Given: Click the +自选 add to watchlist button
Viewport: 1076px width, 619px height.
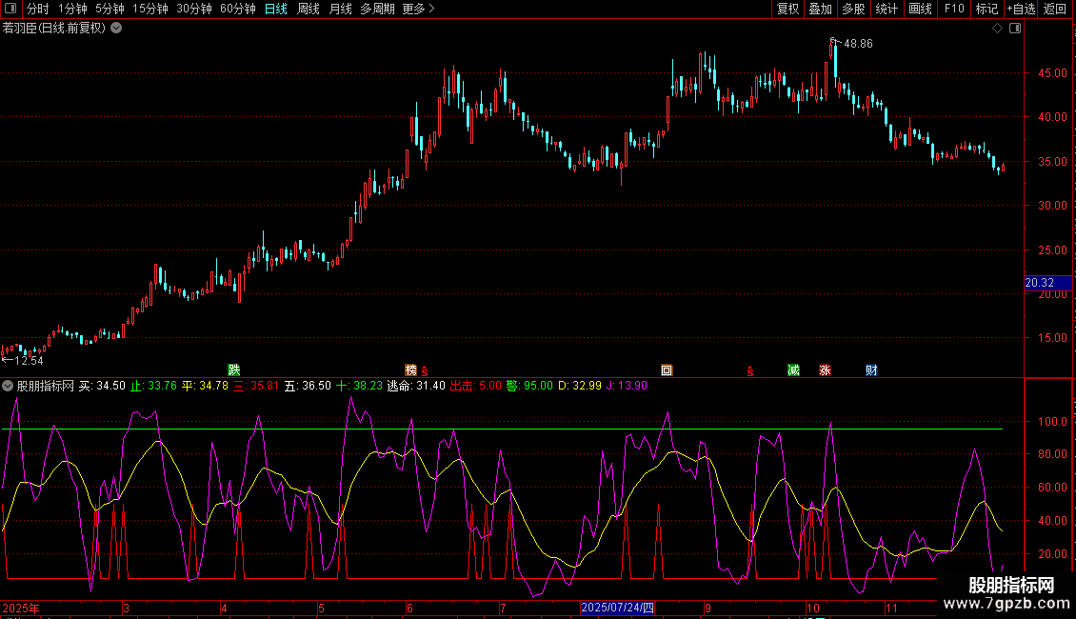Looking at the screenshot, I should click(1020, 9).
